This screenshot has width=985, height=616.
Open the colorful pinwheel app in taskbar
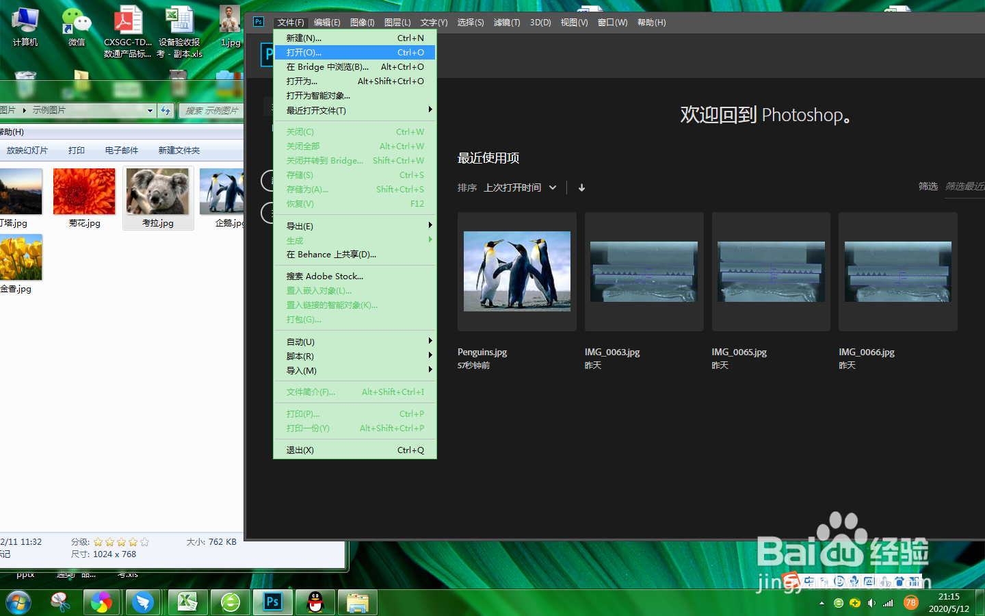101,602
